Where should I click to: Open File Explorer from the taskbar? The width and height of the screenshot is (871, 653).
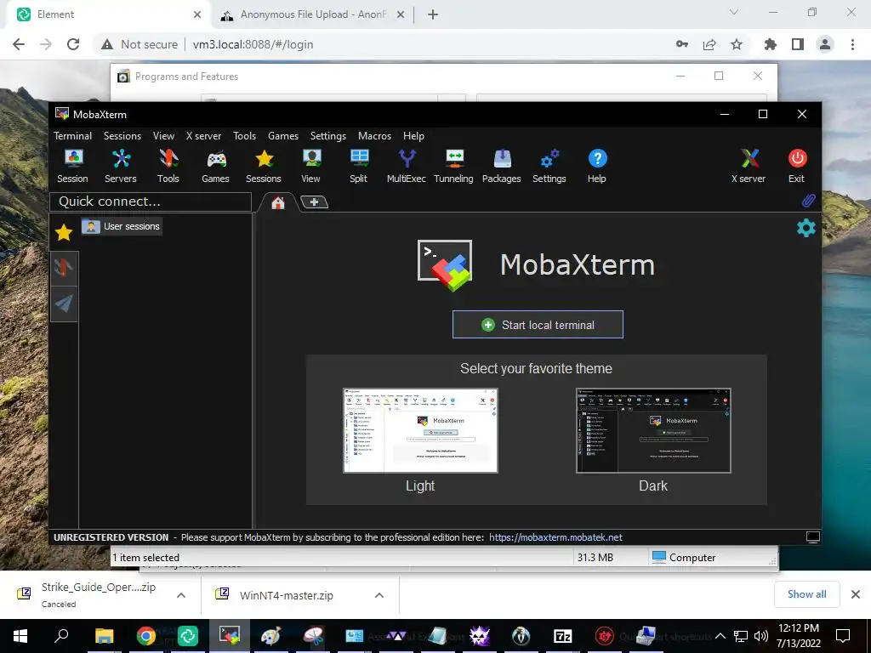click(105, 636)
